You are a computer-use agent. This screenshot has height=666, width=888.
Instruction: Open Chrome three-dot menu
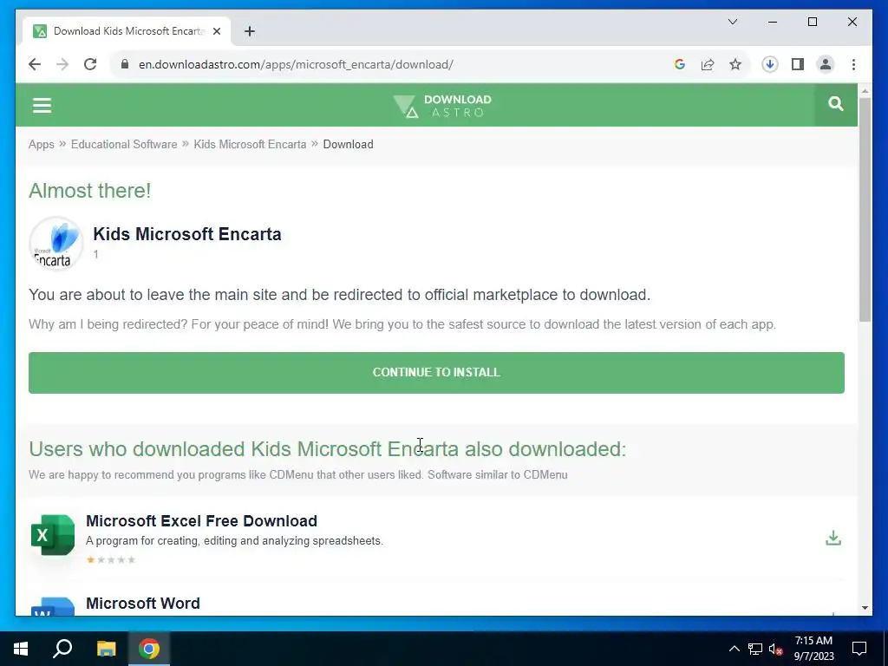tap(853, 64)
